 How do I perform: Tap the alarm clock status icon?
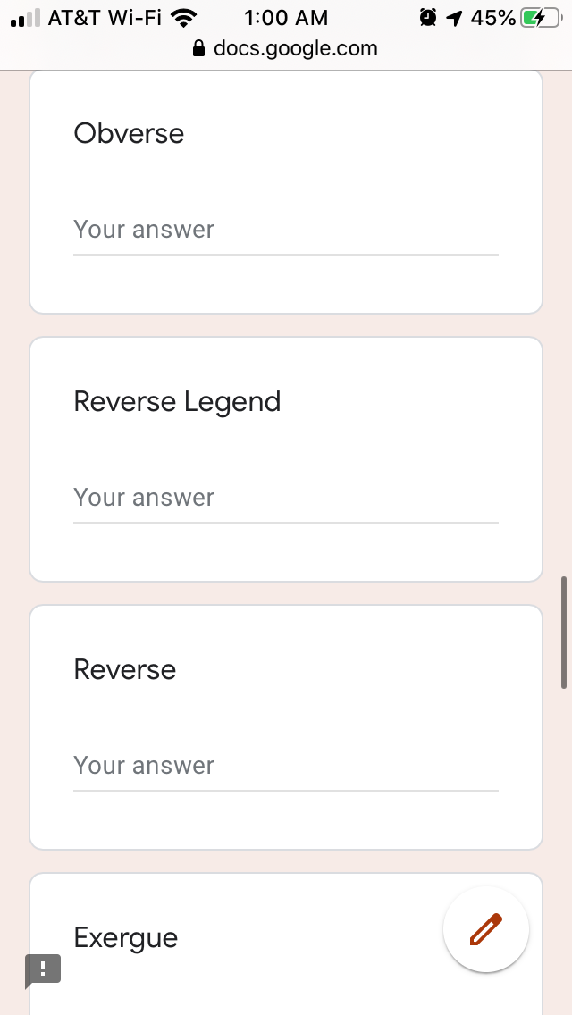(428, 18)
